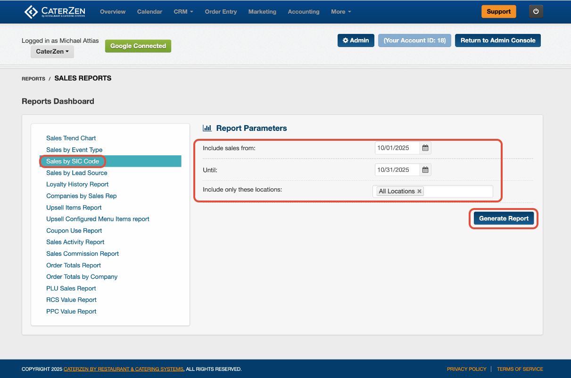Open calendar picker for Include sales from
The width and height of the screenshot is (571, 378).
pos(425,148)
